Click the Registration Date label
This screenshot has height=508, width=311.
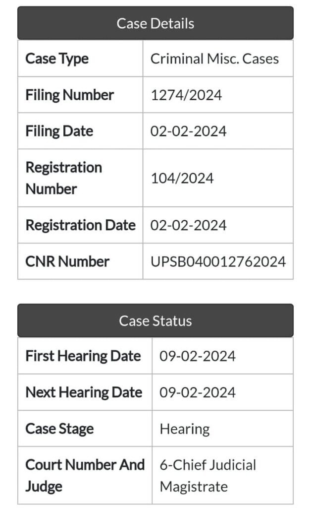[x=80, y=225]
